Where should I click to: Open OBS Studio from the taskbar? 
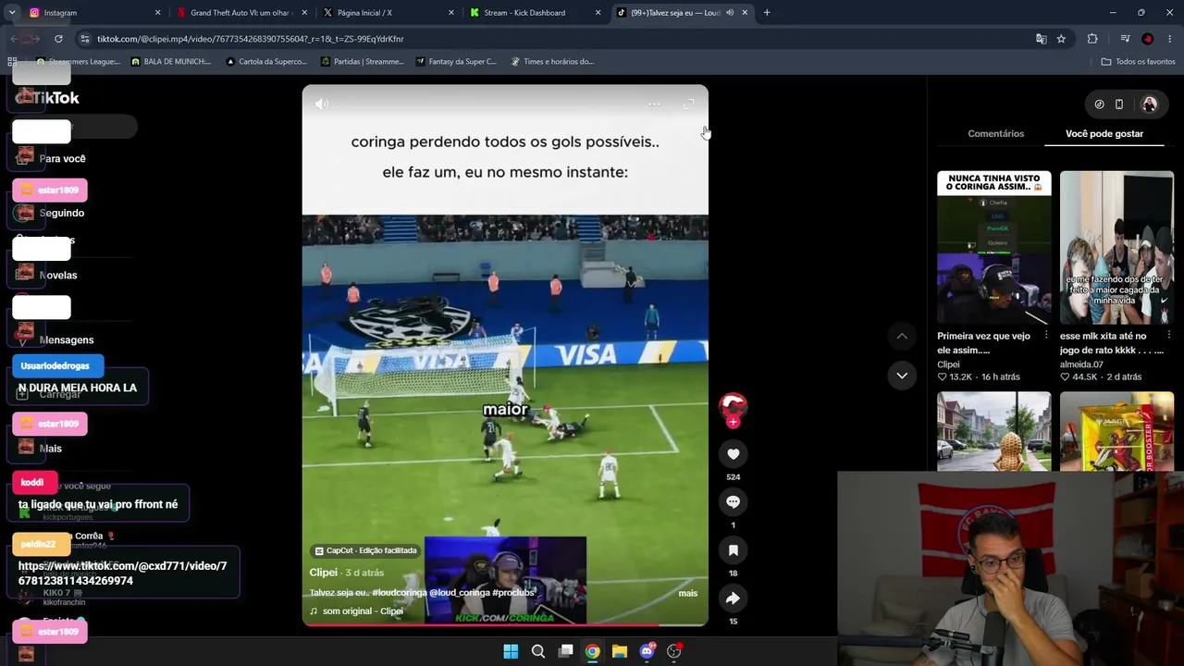point(674,651)
